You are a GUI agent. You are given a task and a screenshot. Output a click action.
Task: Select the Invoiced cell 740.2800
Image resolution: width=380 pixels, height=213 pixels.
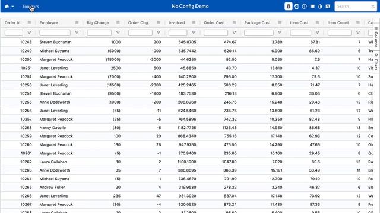187,76
